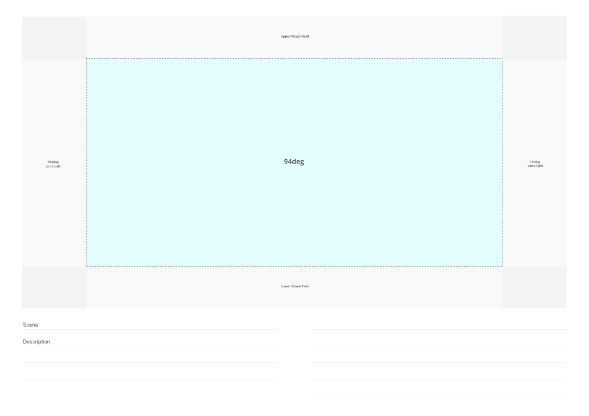Select the bottom-left gray corner block
589x416 pixels.
click(x=53, y=286)
